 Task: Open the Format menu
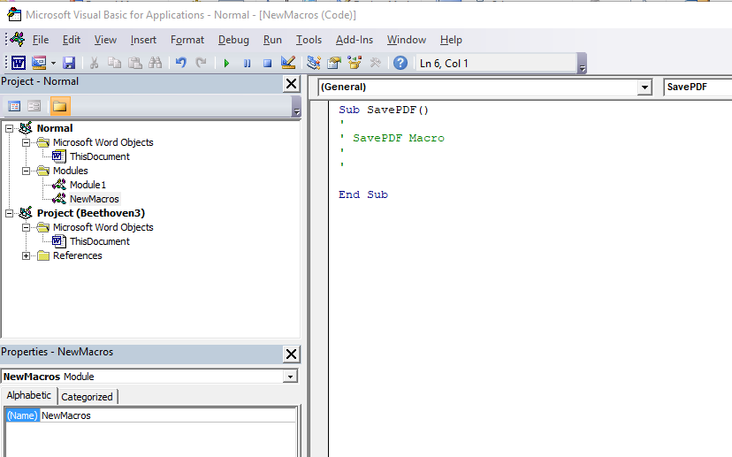[187, 40]
